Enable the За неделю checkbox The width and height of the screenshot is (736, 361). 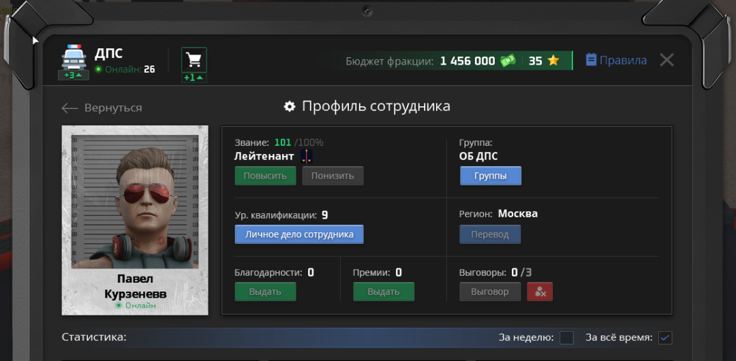566,338
